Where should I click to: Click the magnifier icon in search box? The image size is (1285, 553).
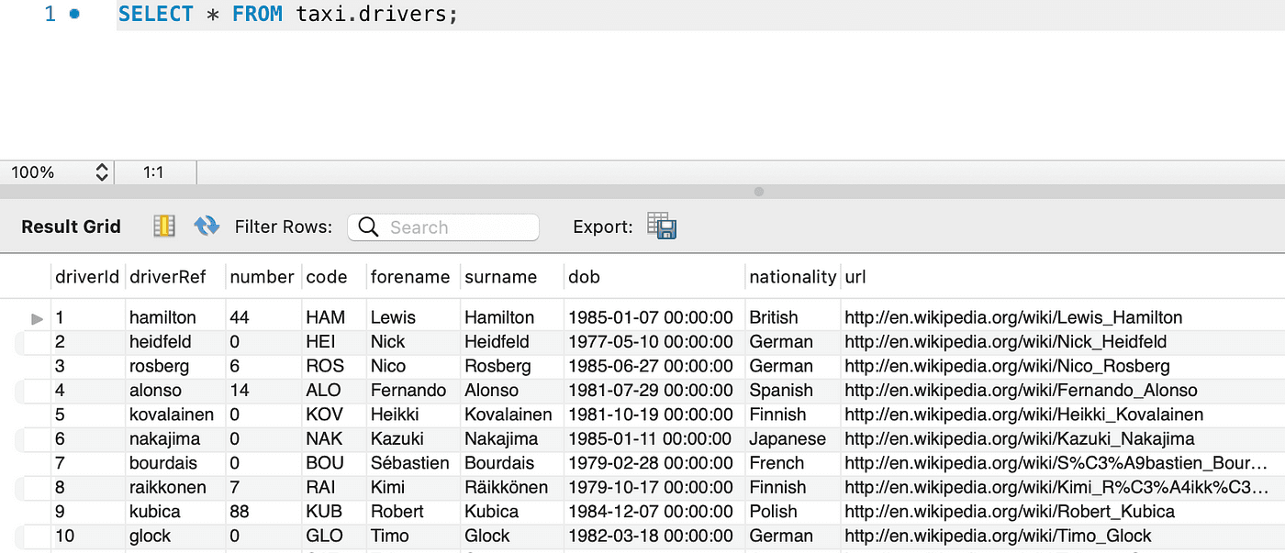[x=369, y=227]
